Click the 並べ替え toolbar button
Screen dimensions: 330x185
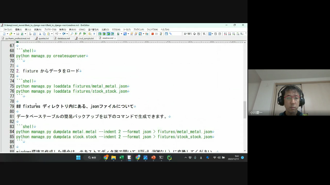(187, 34)
